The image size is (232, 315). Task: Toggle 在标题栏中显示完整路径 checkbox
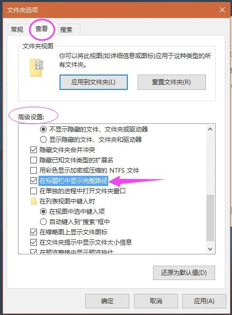[33, 180]
